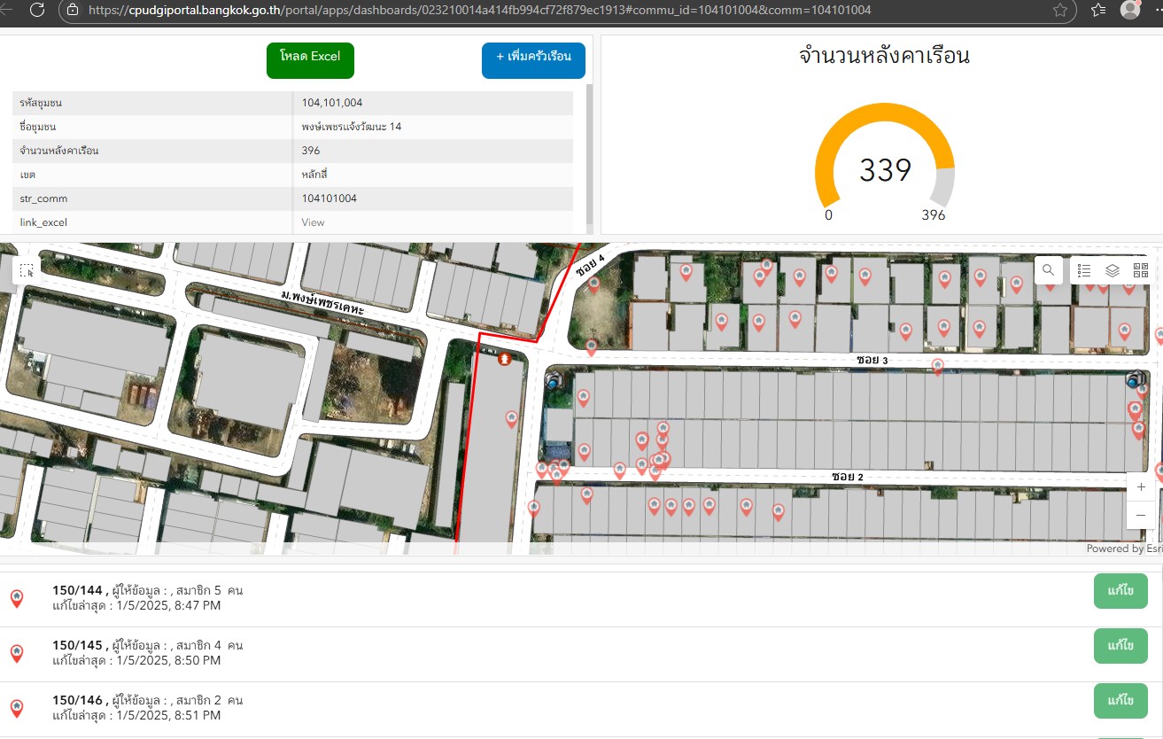Click the browser address bar URL
This screenshot has height=739, width=1163.
[x=478, y=10]
